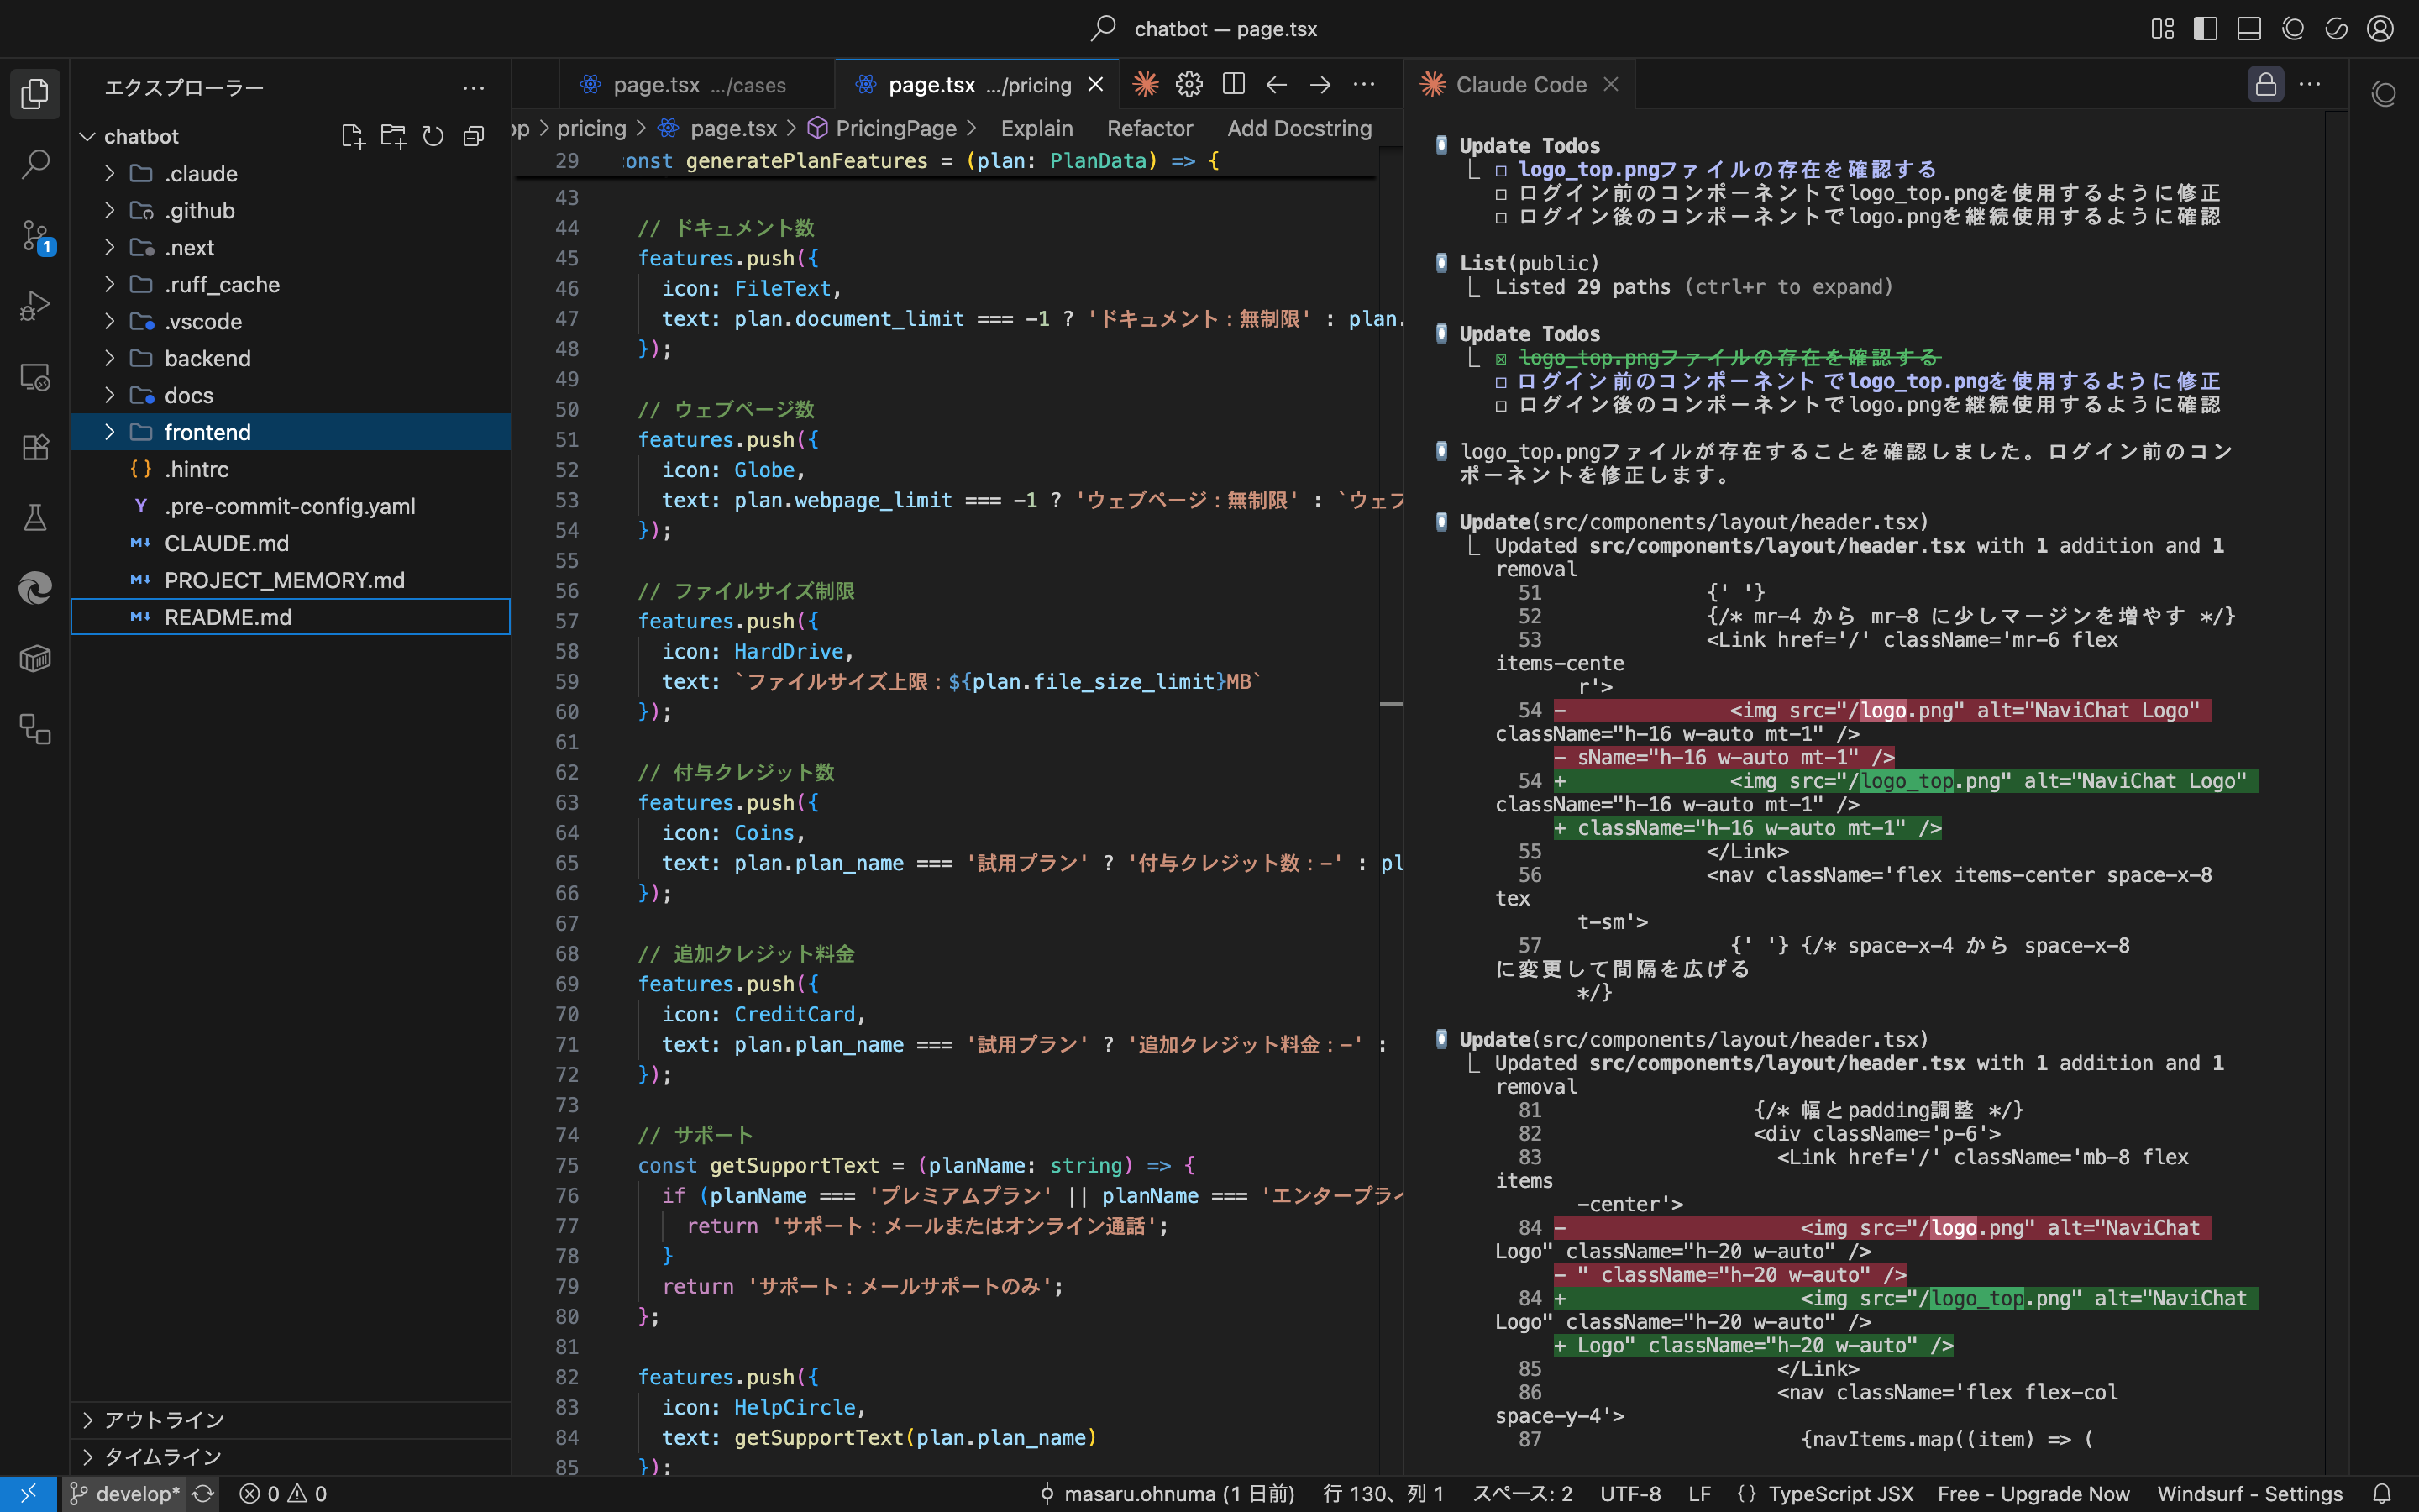Open the Run and Debug view
Image resolution: width=2419 pixels, height=1512 pixels.
click(x=35, y=306)
